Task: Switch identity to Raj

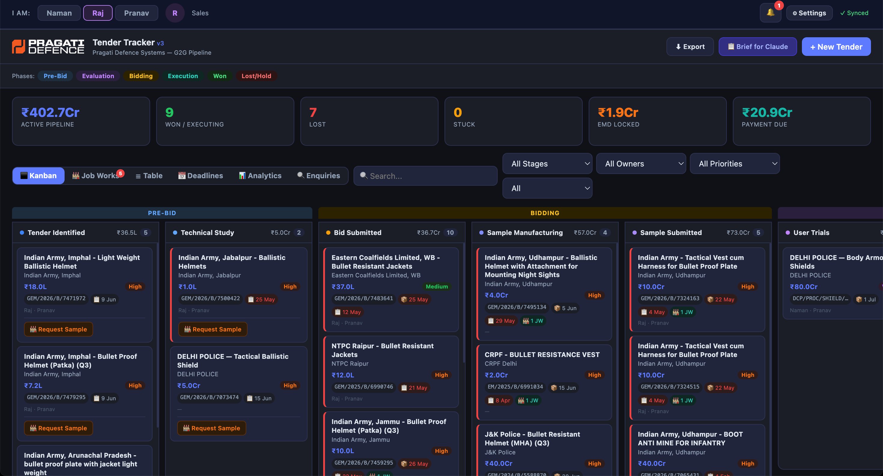Action: (98, 13)
